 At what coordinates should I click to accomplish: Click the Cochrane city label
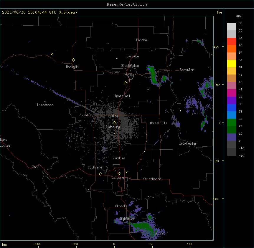(95, 167)
